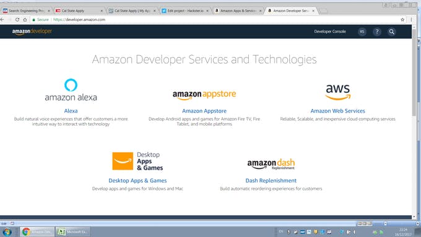This screenshot has width=421, height=237.
Task: Click the Desktop Apps & Games logo
Action: click(137, 161)
